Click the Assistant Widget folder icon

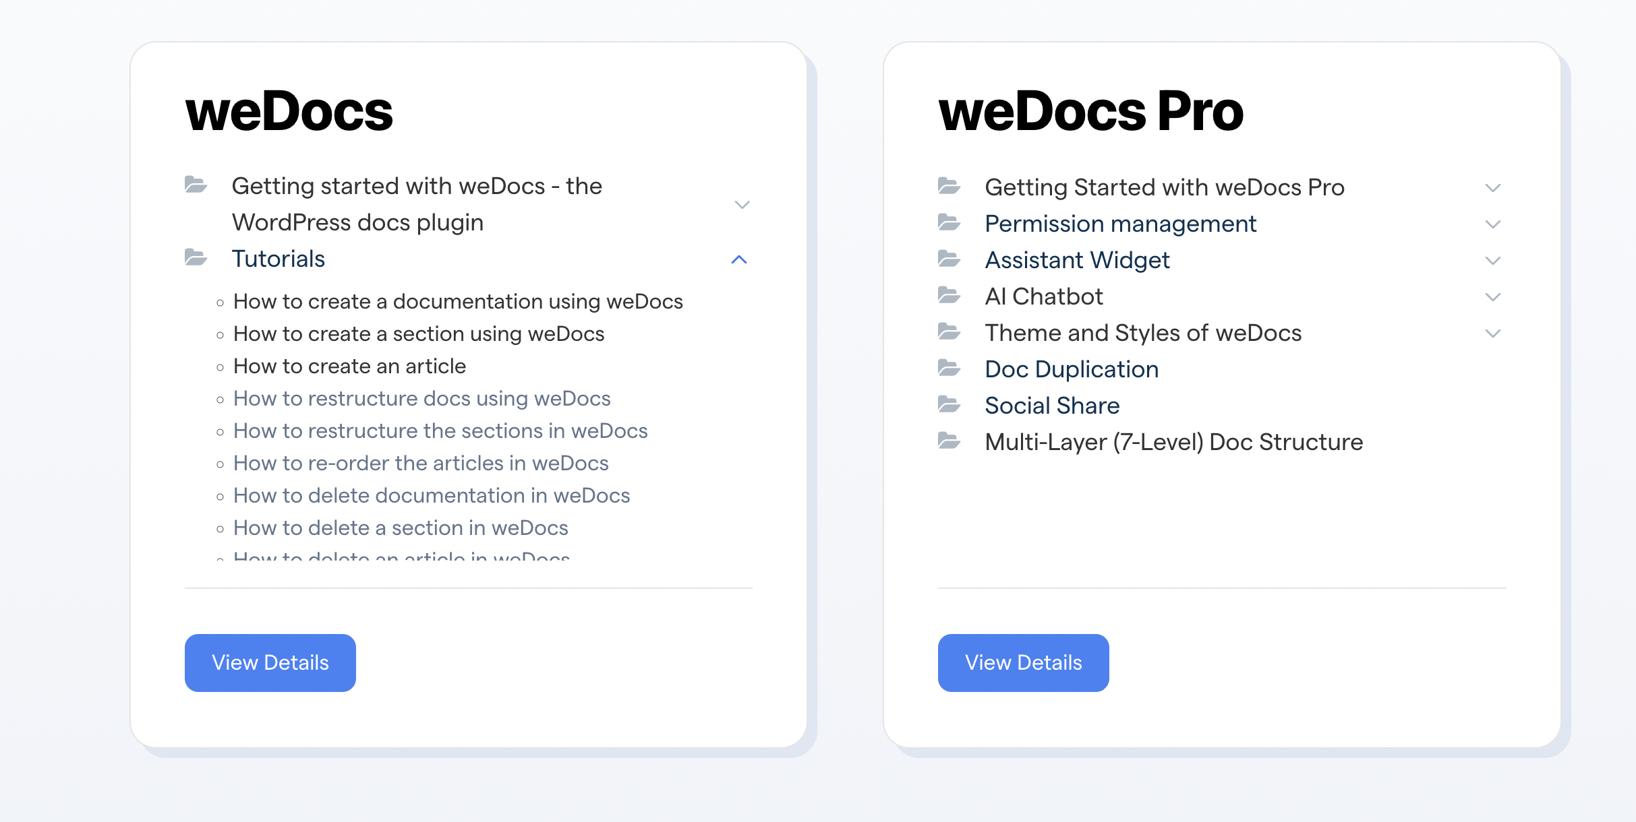950,259
